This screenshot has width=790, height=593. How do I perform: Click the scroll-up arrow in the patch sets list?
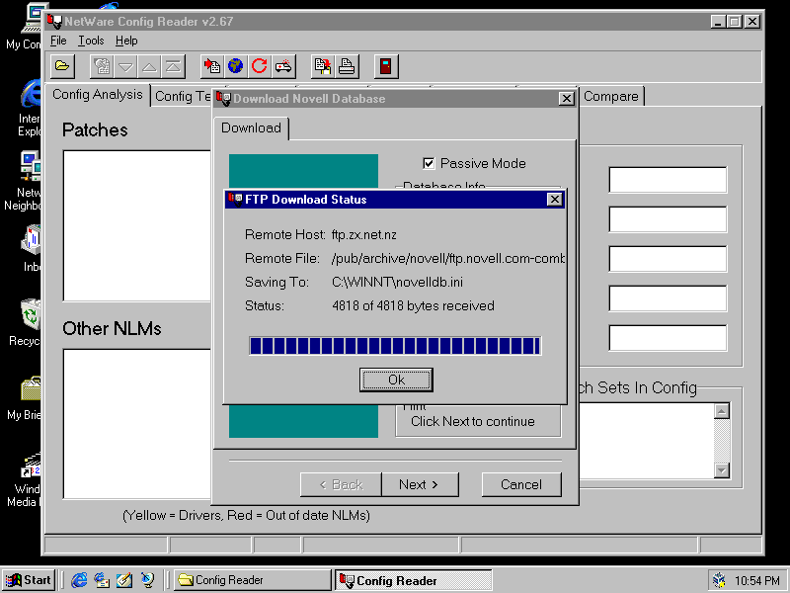722,411
